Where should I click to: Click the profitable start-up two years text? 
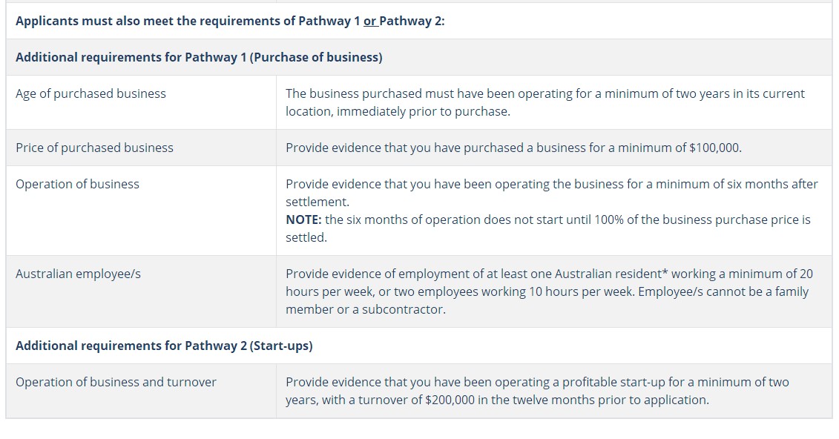coord(537,382)
